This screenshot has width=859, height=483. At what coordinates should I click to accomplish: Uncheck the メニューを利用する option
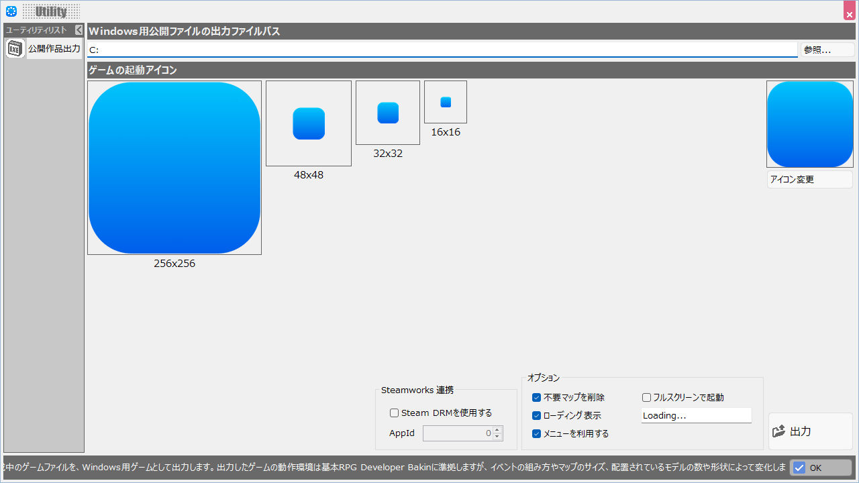536,434
